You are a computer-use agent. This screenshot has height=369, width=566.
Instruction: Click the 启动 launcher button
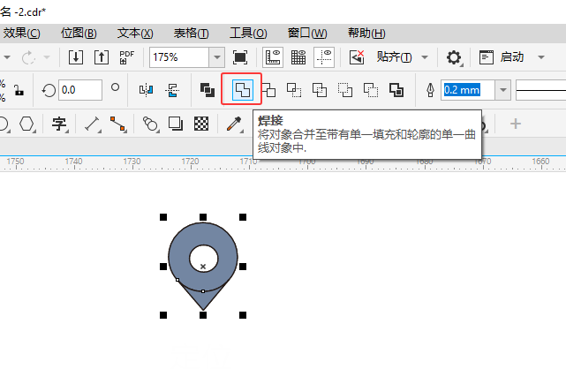pyautogui.click(x=512, y=57)
